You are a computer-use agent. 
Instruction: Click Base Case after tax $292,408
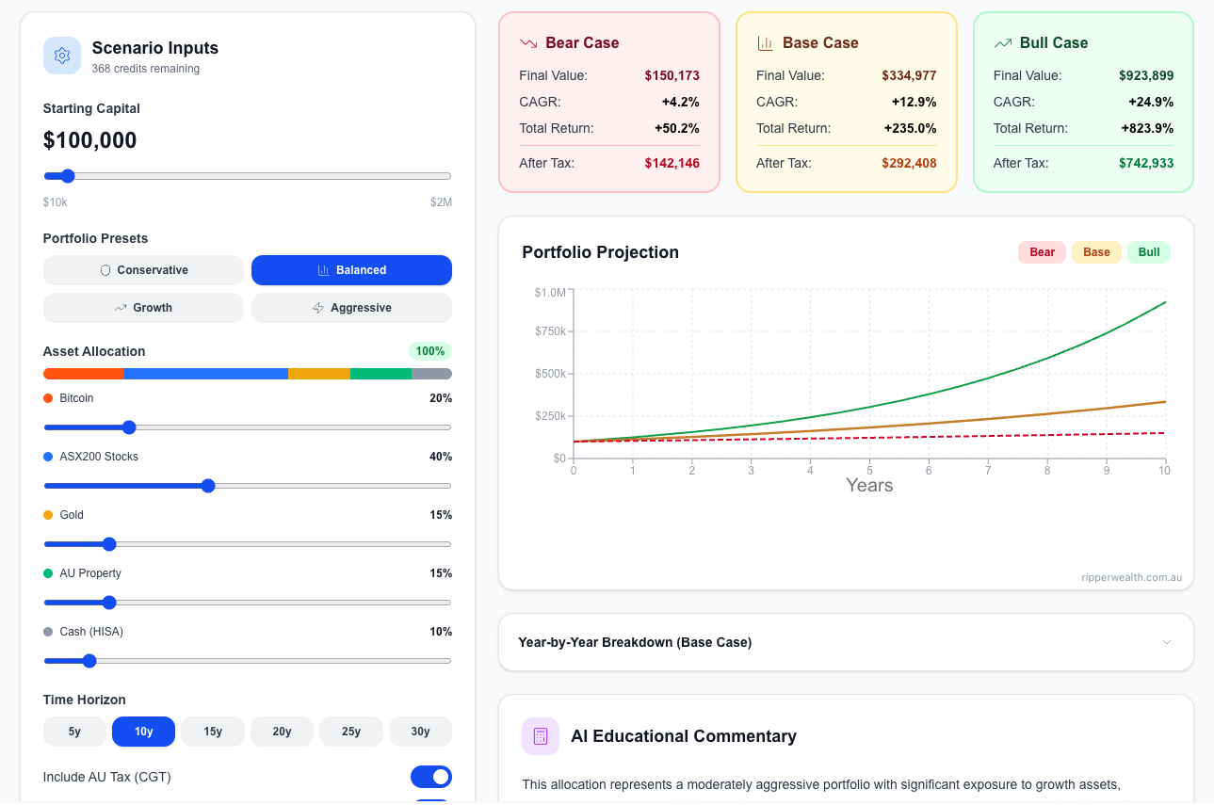910,163
